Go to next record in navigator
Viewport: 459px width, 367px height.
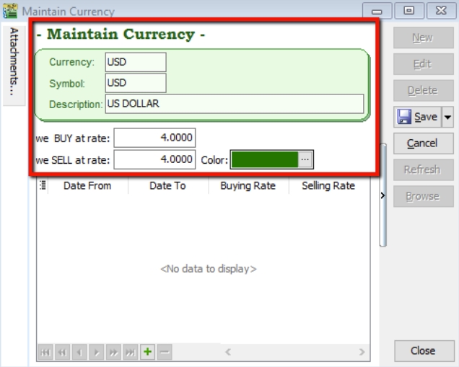pyautogui.click(x=96, y=352)
